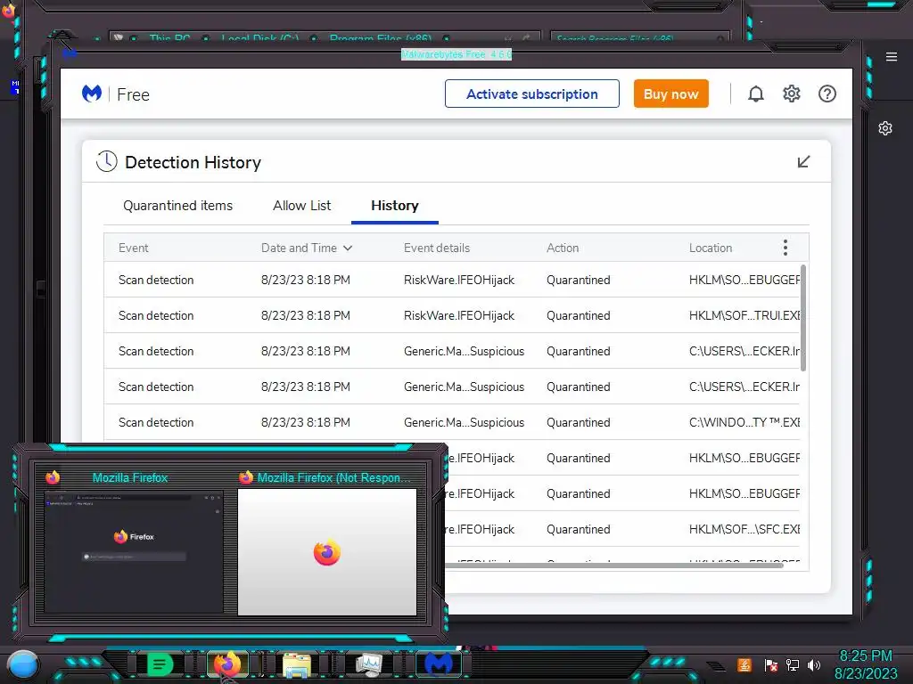
Task: Click the hamburger menu at top right
Action: 892,57
